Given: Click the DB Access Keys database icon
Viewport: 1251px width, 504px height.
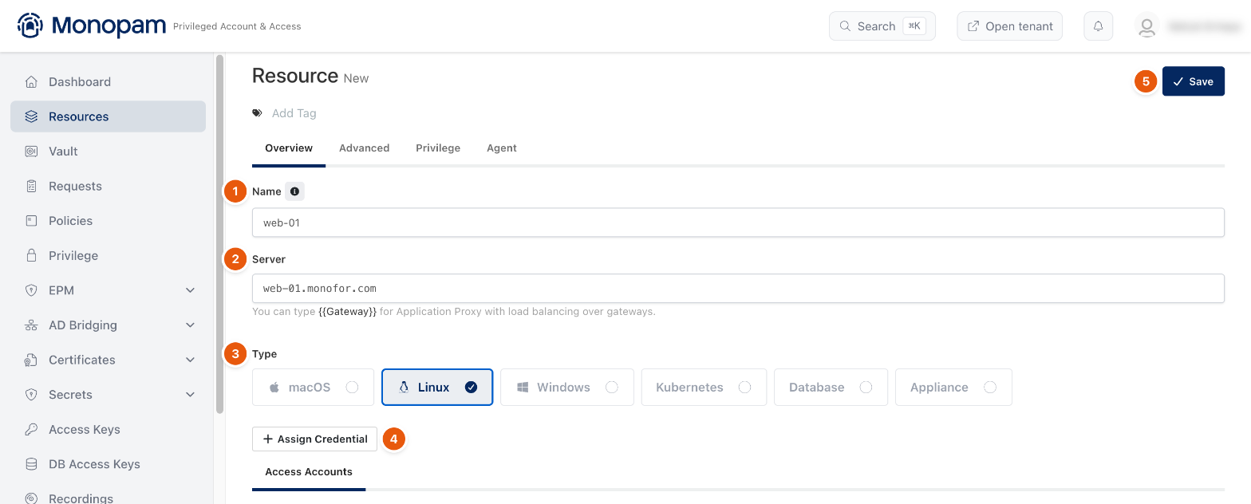Looking at the screenshot, I should pos(31,464).
